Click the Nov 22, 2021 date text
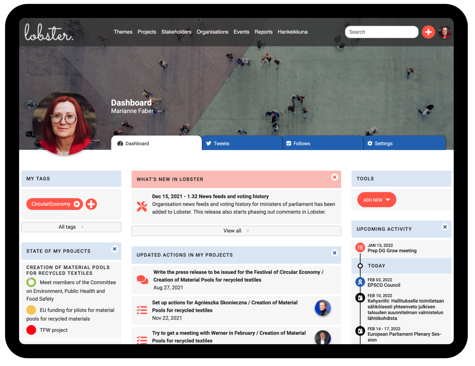The image size is (475, 366). (x=167, y=318)
